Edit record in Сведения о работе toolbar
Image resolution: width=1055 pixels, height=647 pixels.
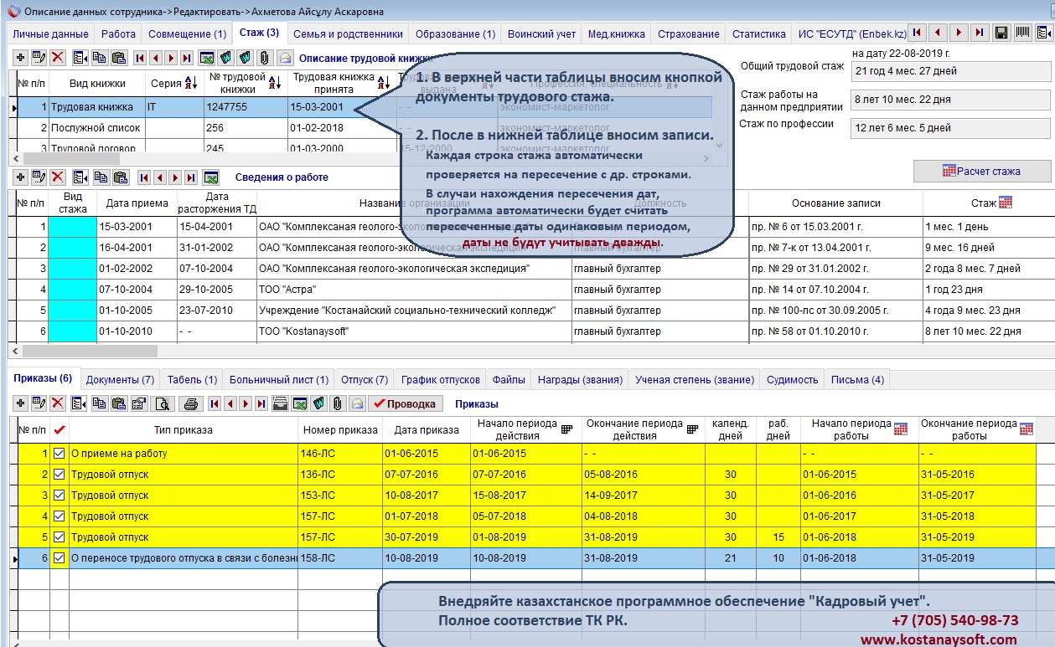click(x=39, y=177)
